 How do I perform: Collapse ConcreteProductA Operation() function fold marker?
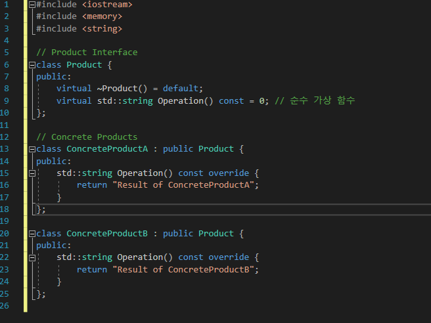point(32,173)
